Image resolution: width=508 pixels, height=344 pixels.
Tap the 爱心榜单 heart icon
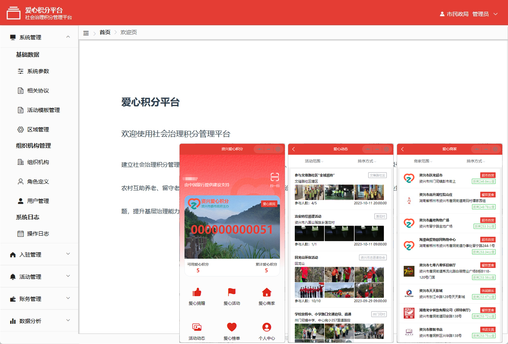coord(232,327)
